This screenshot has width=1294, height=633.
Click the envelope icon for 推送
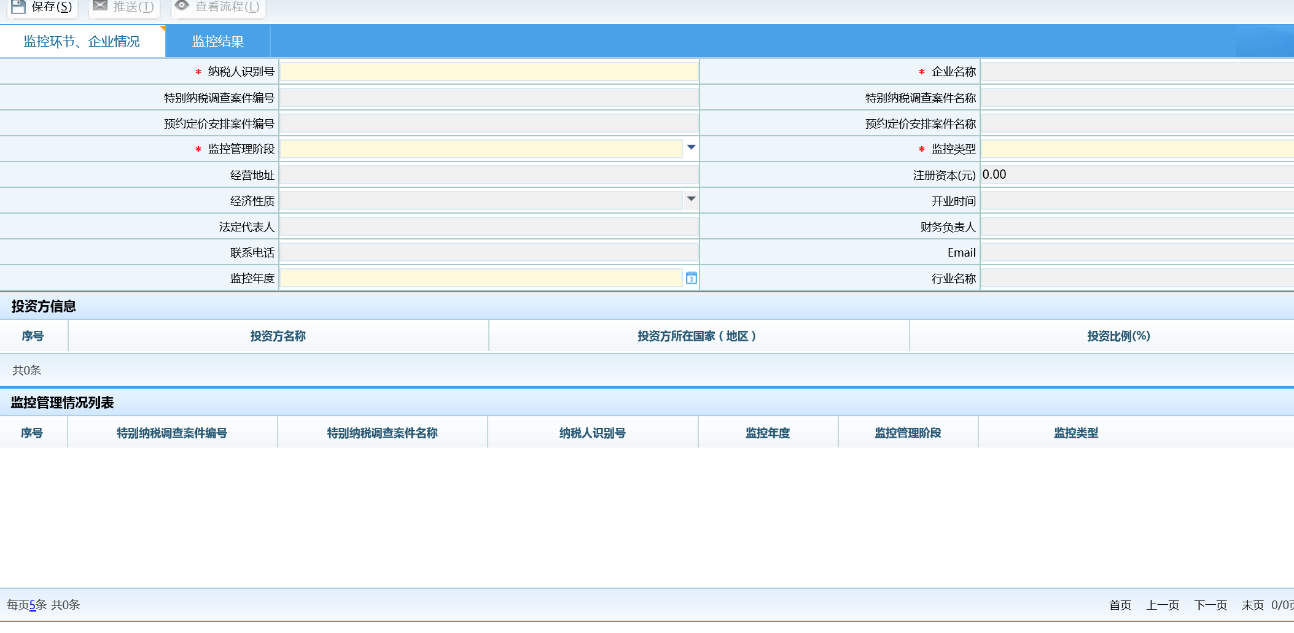click(100, 6)
